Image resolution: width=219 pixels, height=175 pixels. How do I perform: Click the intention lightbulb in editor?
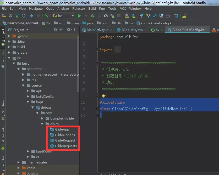point(103,96)
